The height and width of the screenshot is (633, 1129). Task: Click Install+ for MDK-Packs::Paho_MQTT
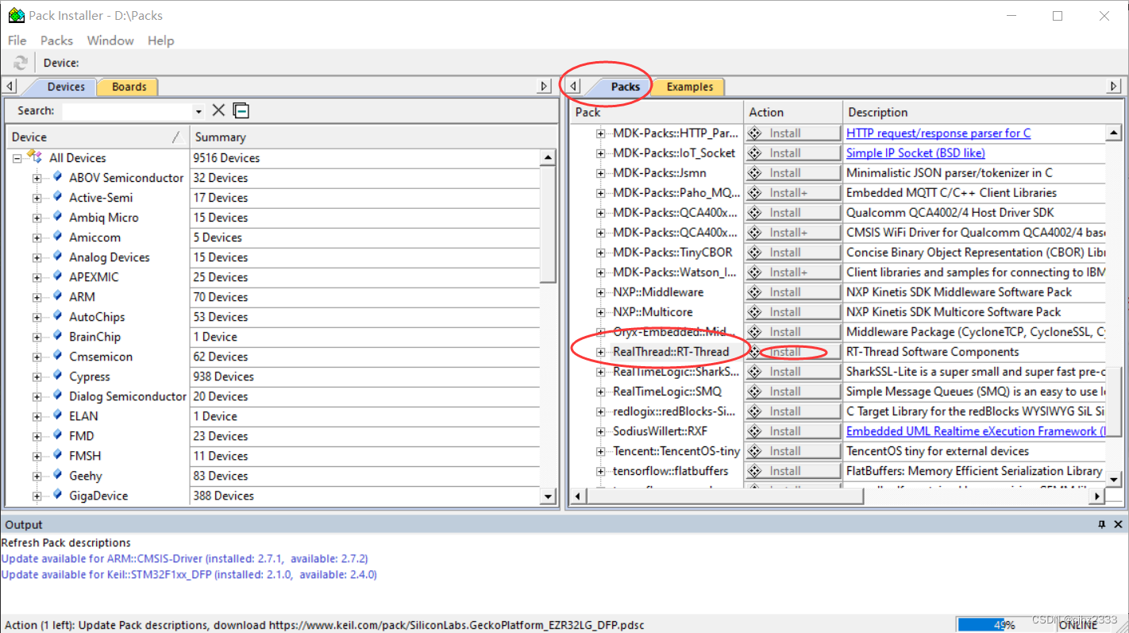point(792,193)
